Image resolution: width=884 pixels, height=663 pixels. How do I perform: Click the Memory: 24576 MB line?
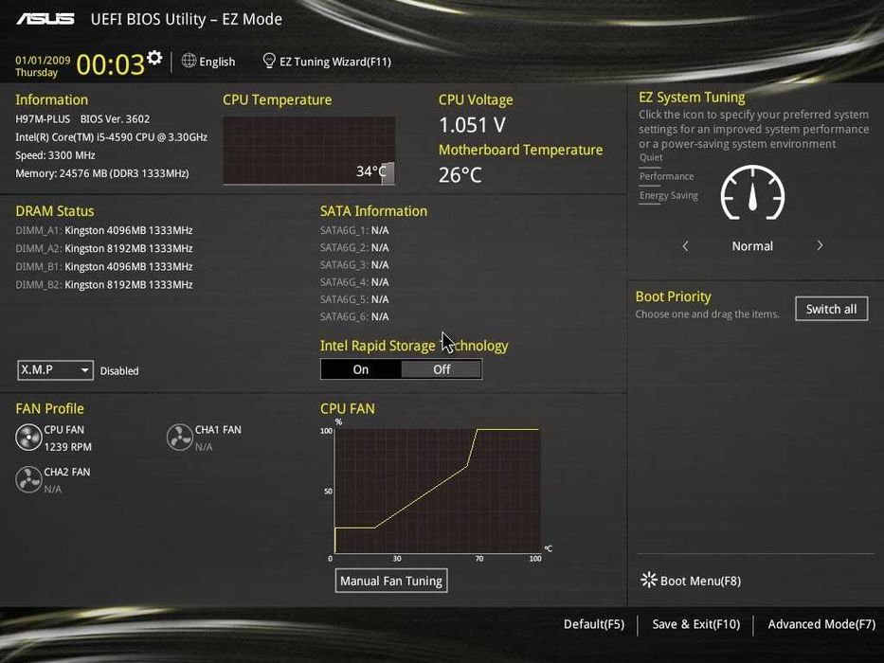pos(102,173)
